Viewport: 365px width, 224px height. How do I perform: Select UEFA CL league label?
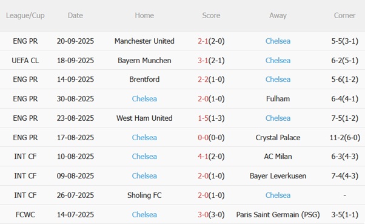coord(25,60)
